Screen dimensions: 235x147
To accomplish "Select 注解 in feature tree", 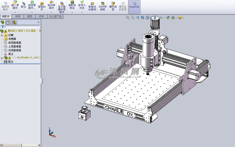I will [11, 35].
